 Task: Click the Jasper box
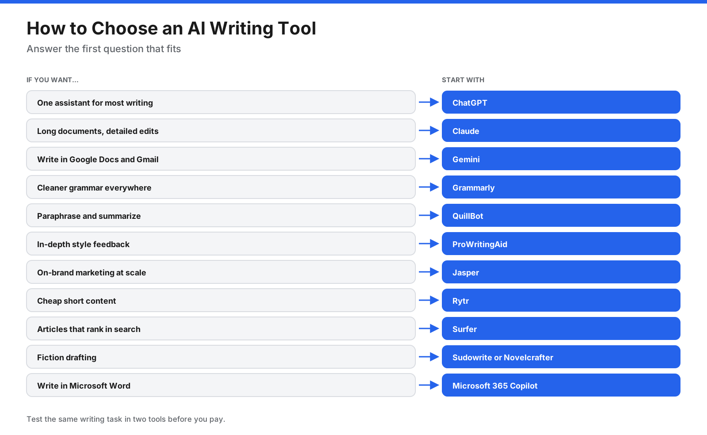coord(561,272)
